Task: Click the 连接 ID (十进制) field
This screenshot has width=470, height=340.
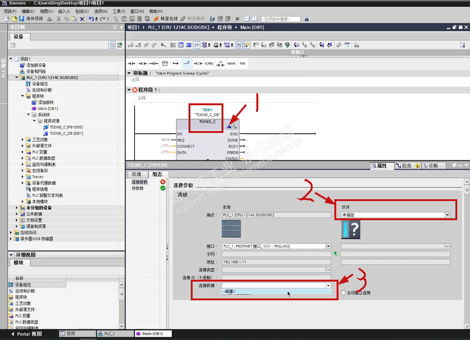Action: point(276,277)
